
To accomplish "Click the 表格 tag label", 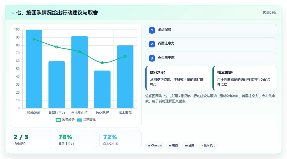I will tap(175, 145).
